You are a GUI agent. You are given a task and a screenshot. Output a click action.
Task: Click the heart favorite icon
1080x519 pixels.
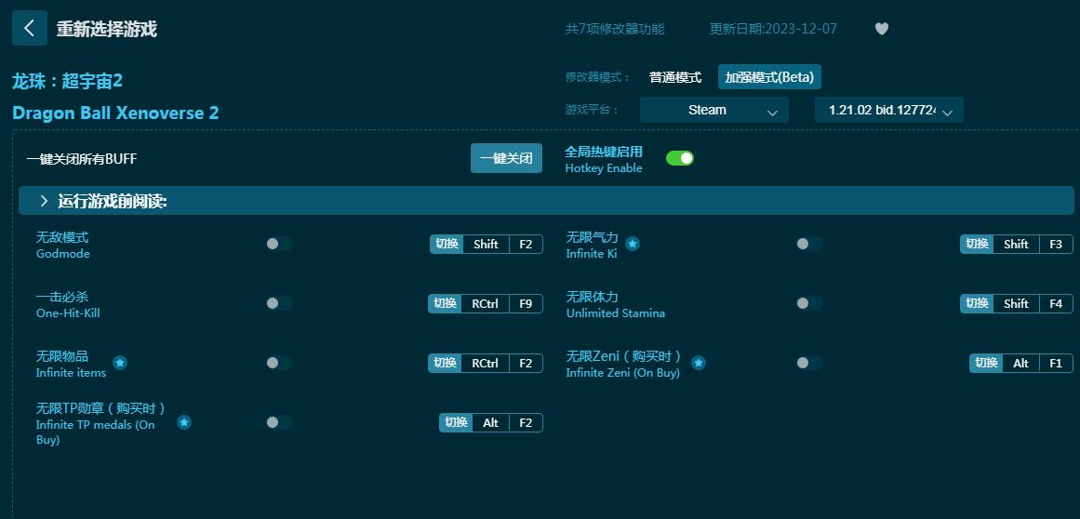tap(882, 29)
